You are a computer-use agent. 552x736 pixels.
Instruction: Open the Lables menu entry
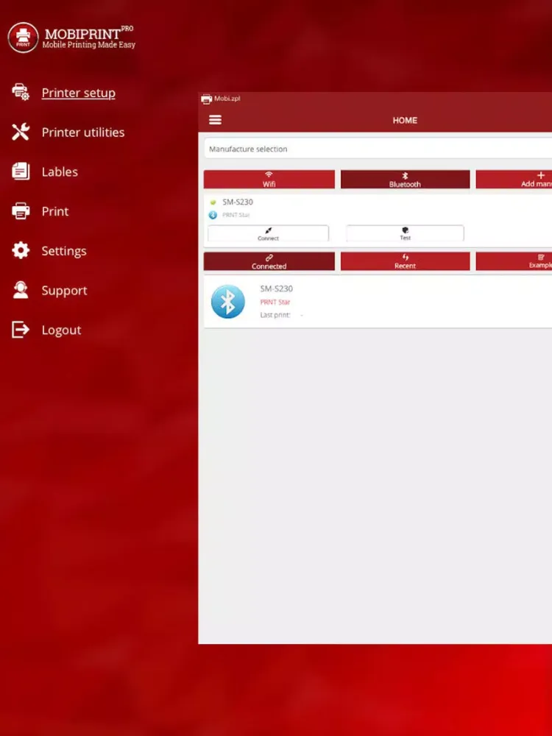[60, 171]
